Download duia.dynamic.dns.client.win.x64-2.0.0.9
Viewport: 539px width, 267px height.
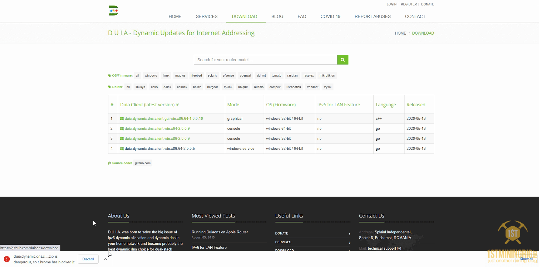click(157, 129)
